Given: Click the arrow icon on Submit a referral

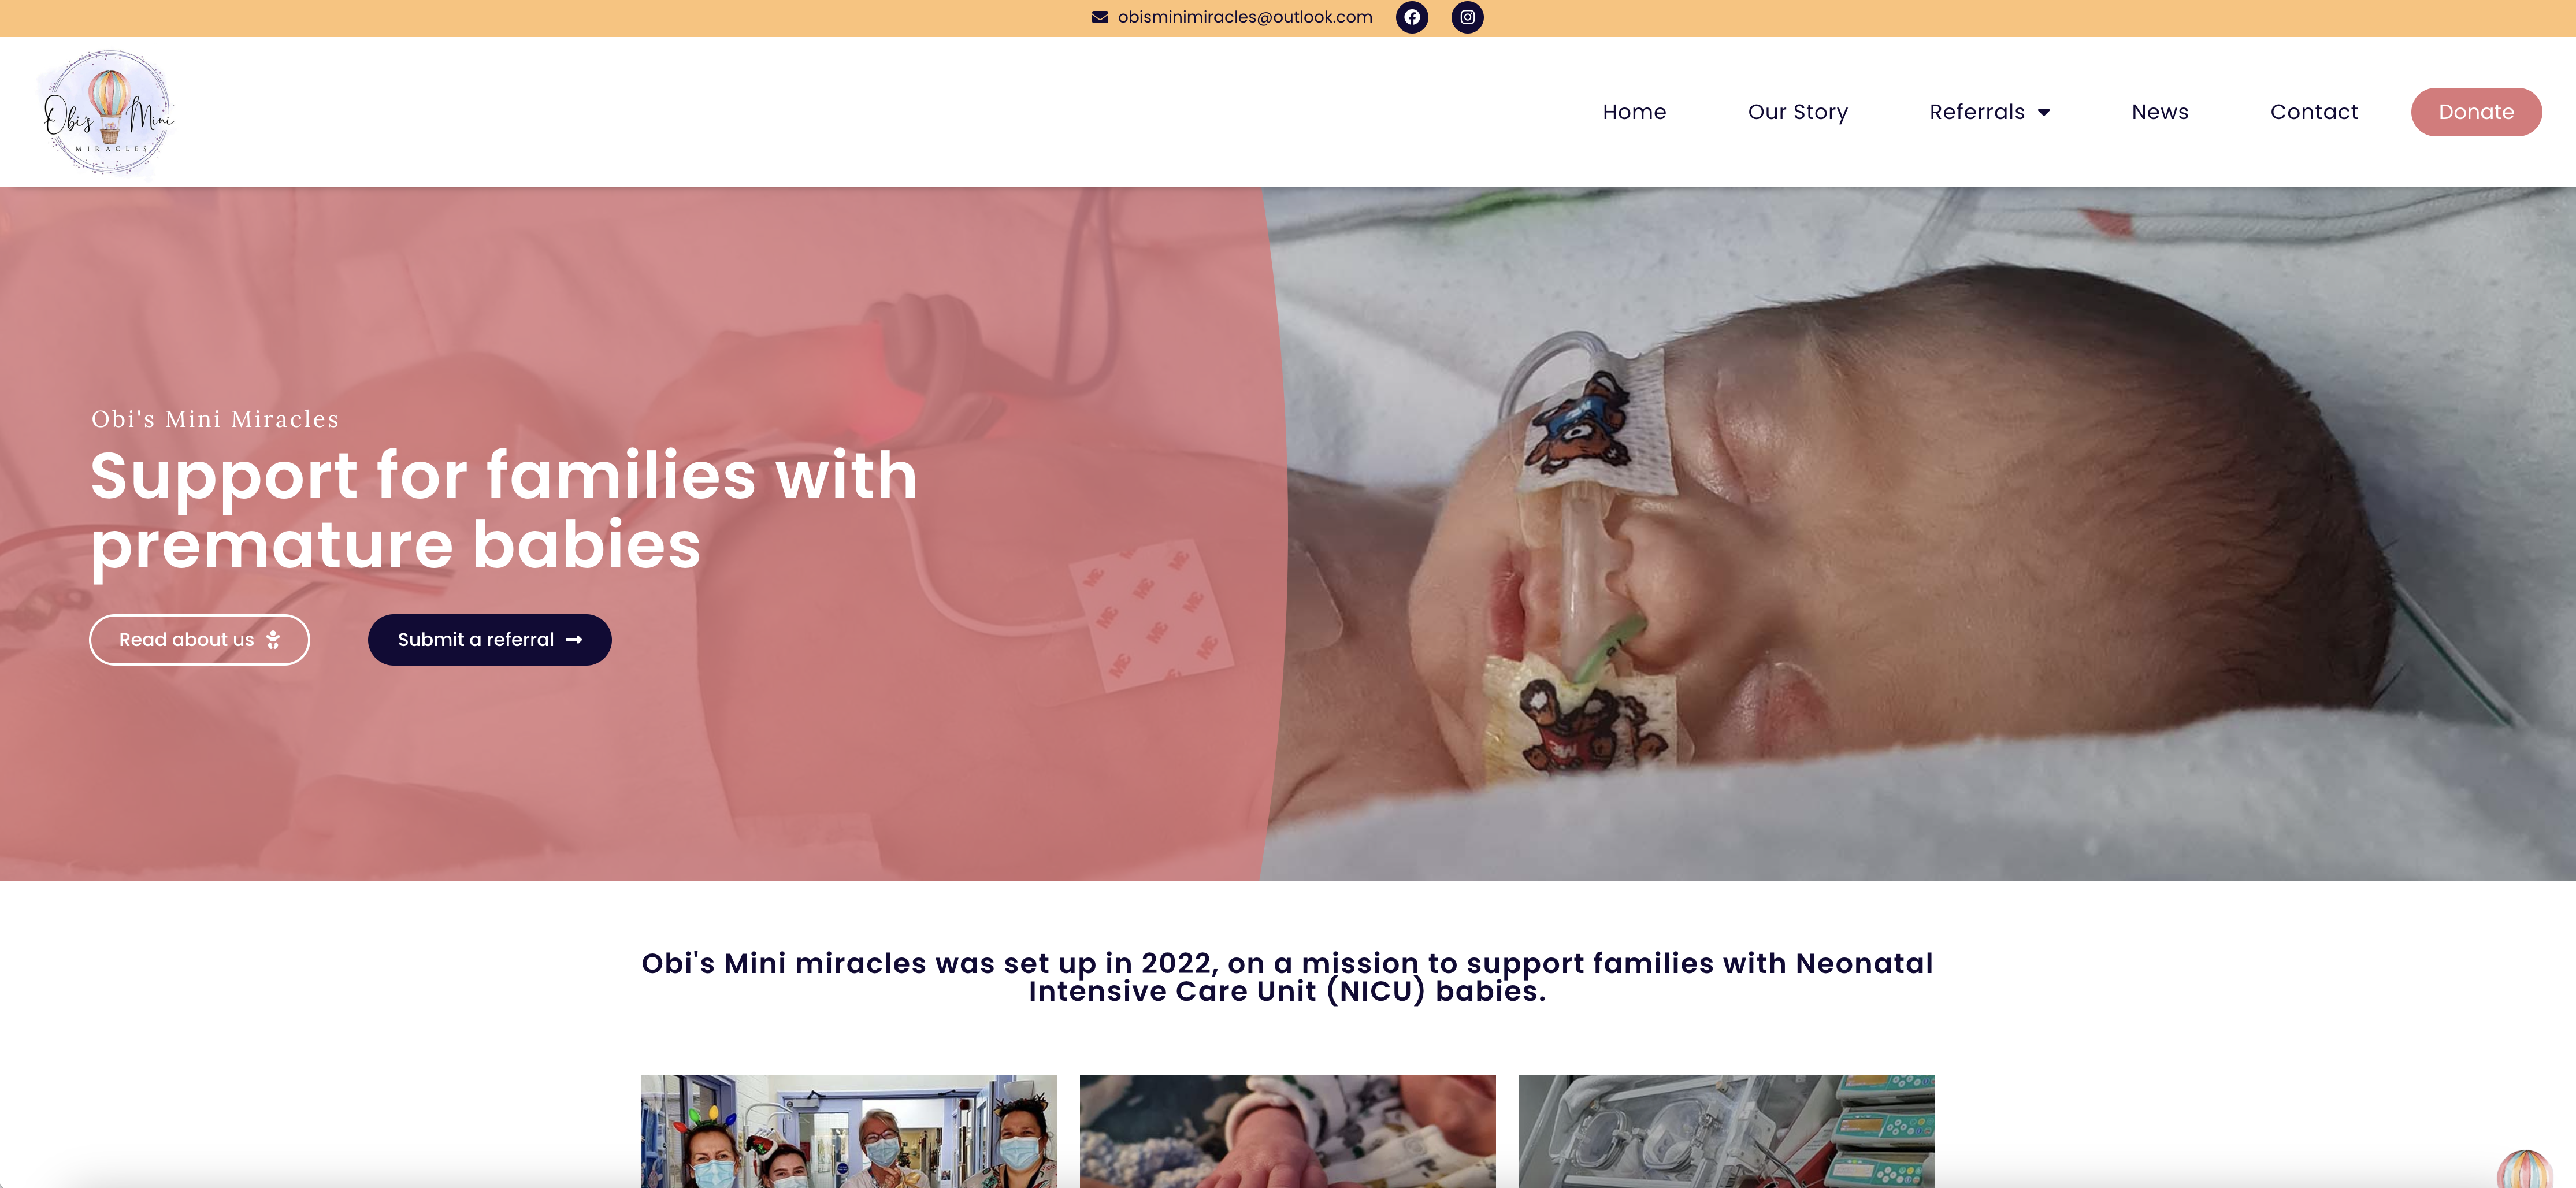Looking at the screenshot, I should click(x=574, y=640).
